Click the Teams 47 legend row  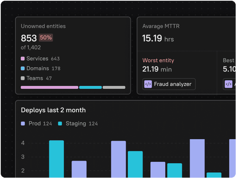pos(36,78)
